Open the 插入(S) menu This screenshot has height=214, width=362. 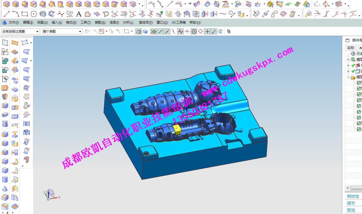57,23
